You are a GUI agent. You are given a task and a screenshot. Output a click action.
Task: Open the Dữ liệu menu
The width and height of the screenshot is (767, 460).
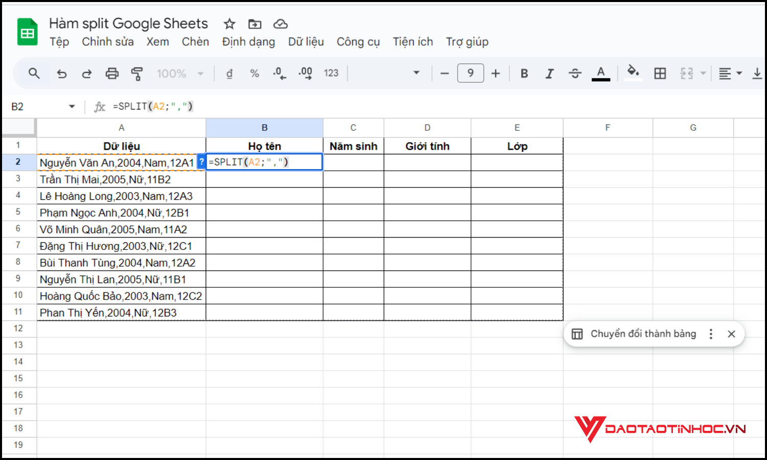pyautogui.click(x=306, y=42)
